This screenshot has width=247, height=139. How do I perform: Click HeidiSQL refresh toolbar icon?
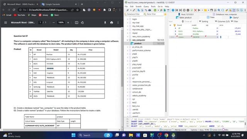pyautogui.click(x=155, y=10)
